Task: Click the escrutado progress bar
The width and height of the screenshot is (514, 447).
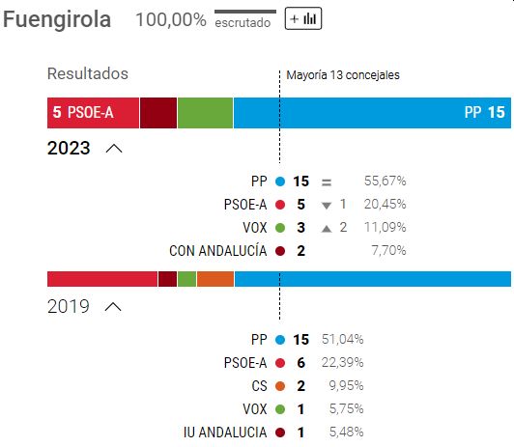Action: tap(245, 12)
